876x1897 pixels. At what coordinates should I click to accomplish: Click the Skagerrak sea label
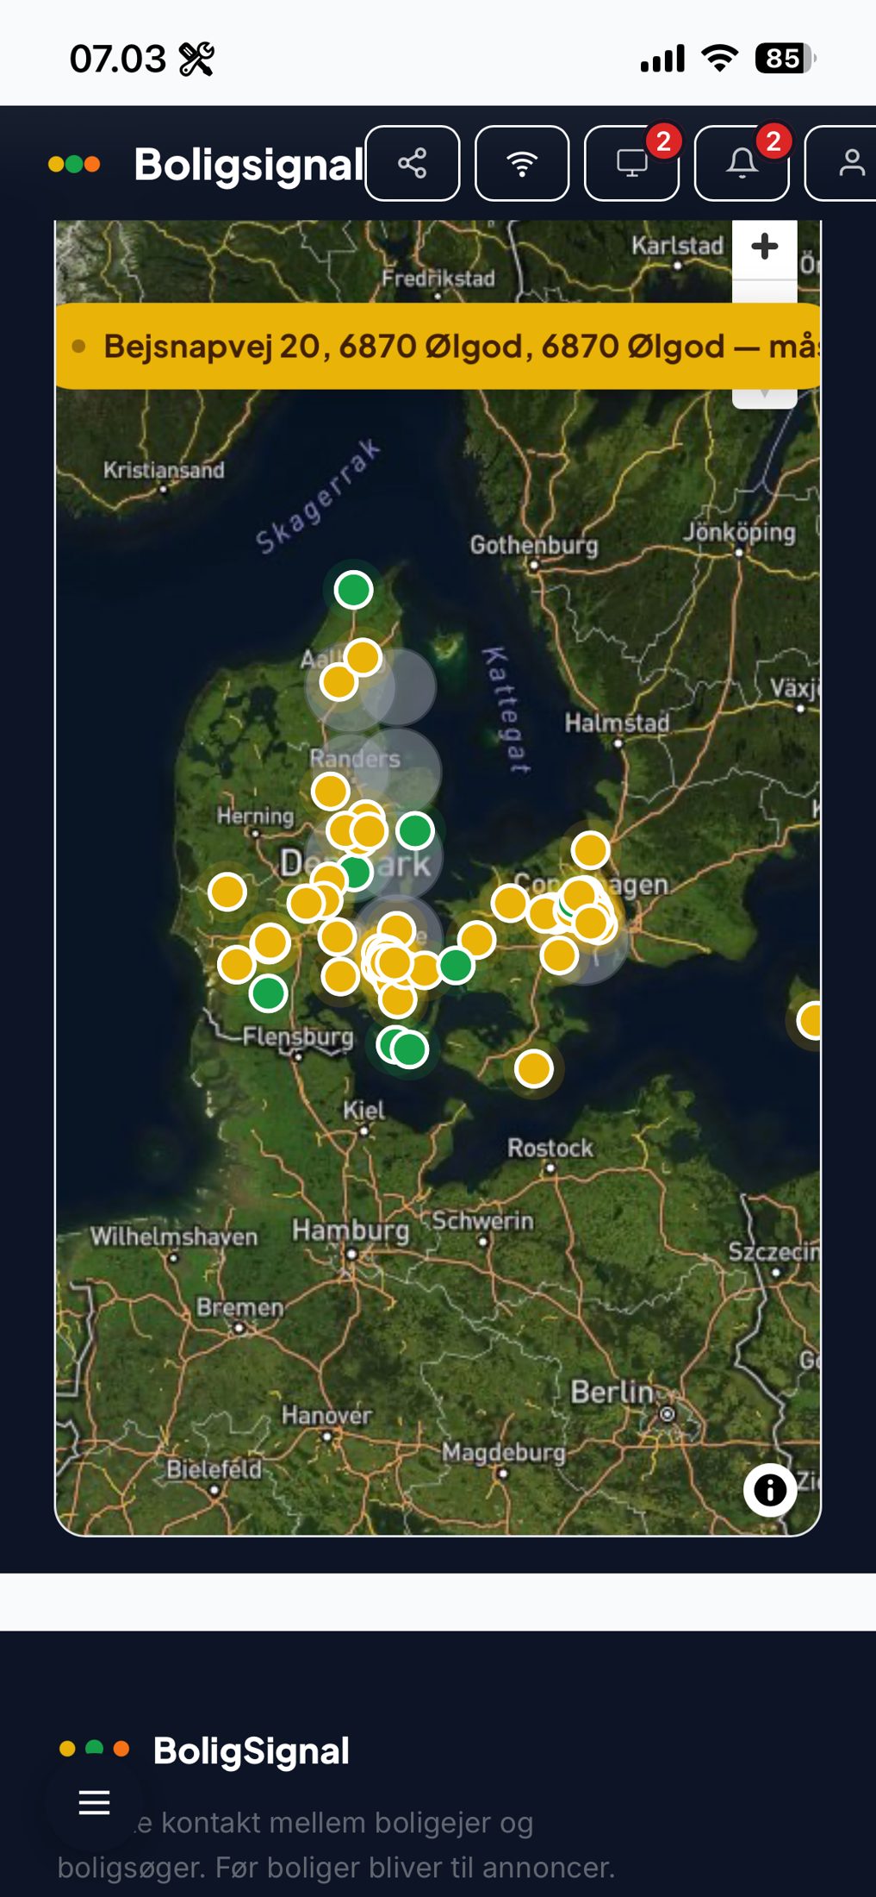point(317,496)
